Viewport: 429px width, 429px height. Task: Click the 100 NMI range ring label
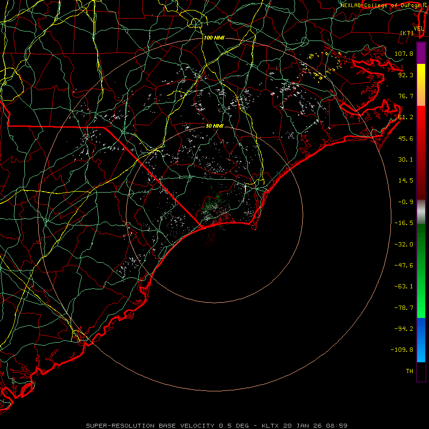point(214,38)
